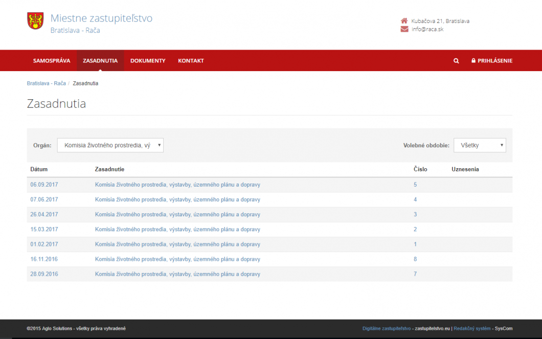The height and width of the screenshot is (339, 542).
Task: Open the meeting dated 06.09.2017
Action: pos(44,185)
